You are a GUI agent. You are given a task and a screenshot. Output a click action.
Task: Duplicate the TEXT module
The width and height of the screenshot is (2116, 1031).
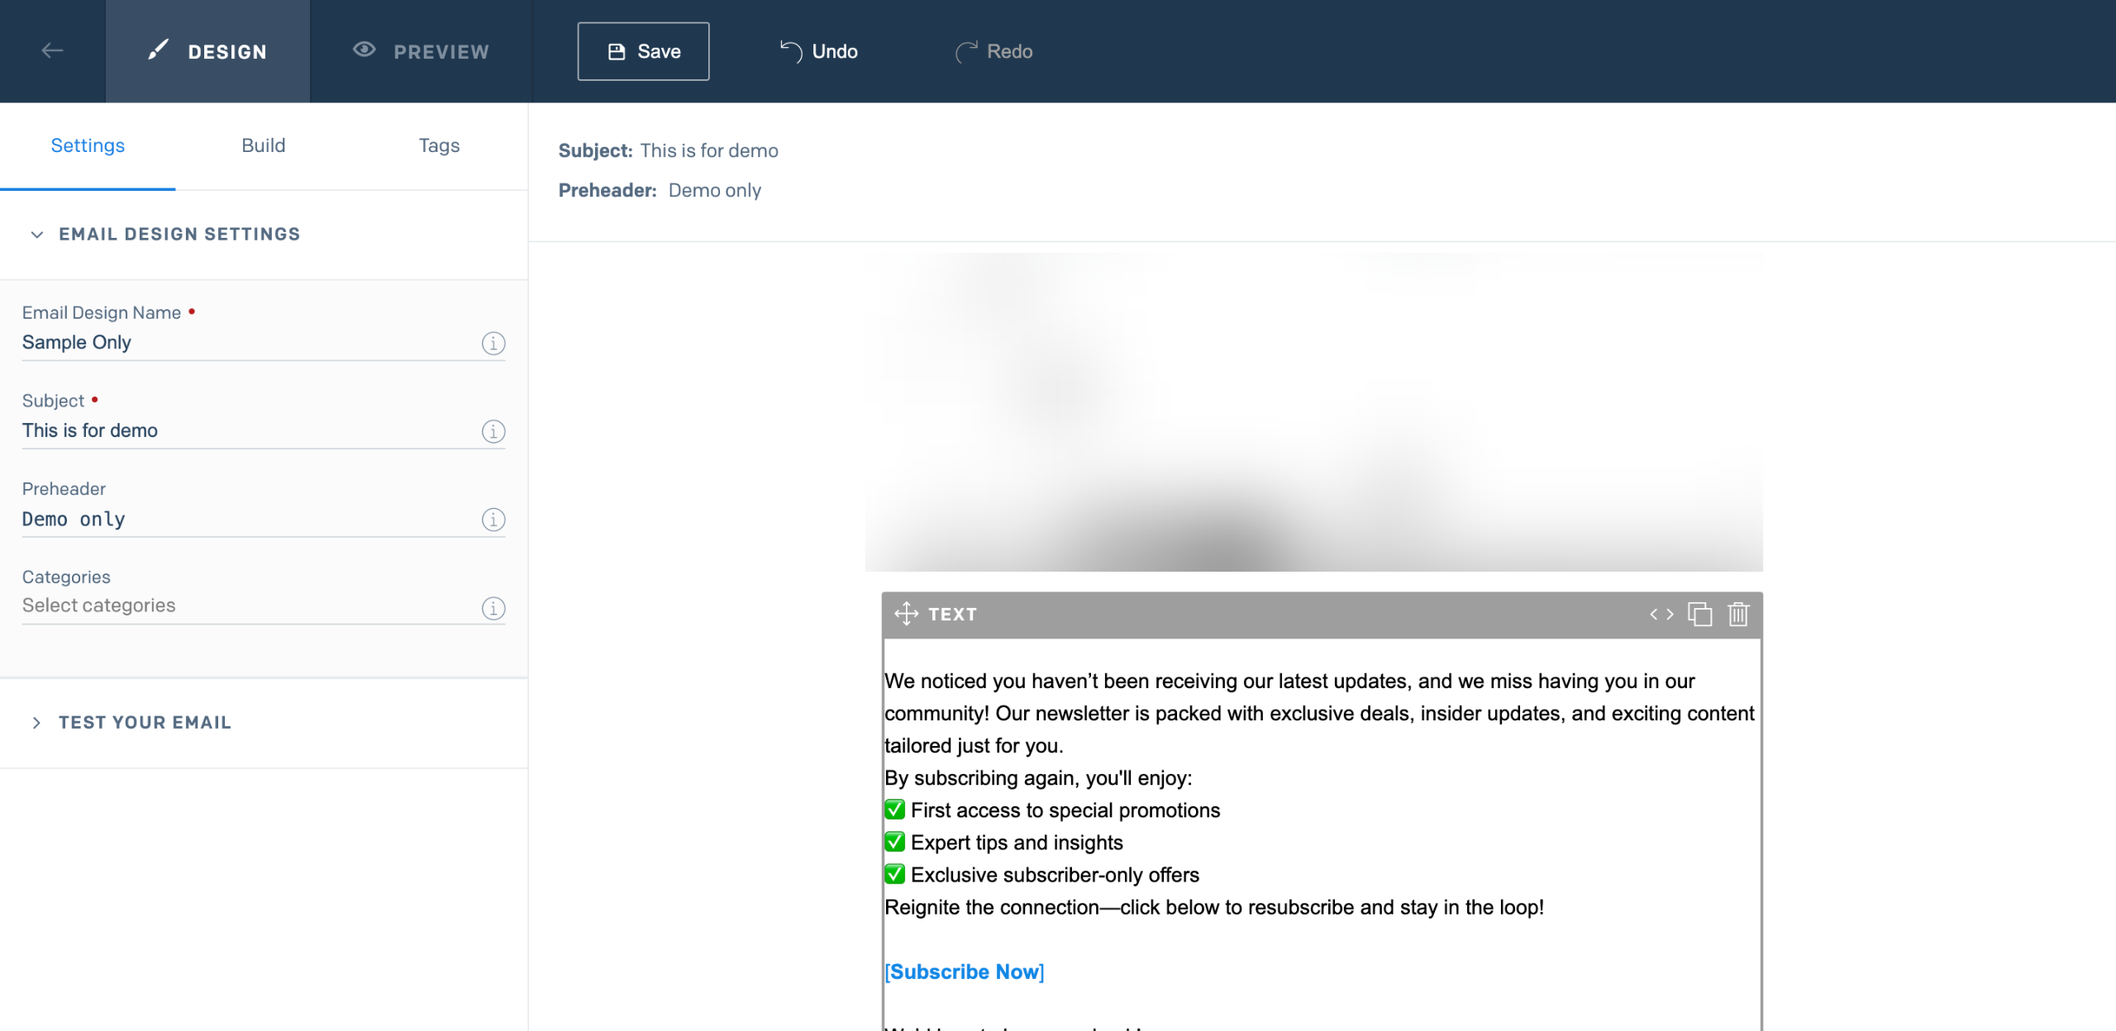pyautogui.click(x=1699, y=614)
